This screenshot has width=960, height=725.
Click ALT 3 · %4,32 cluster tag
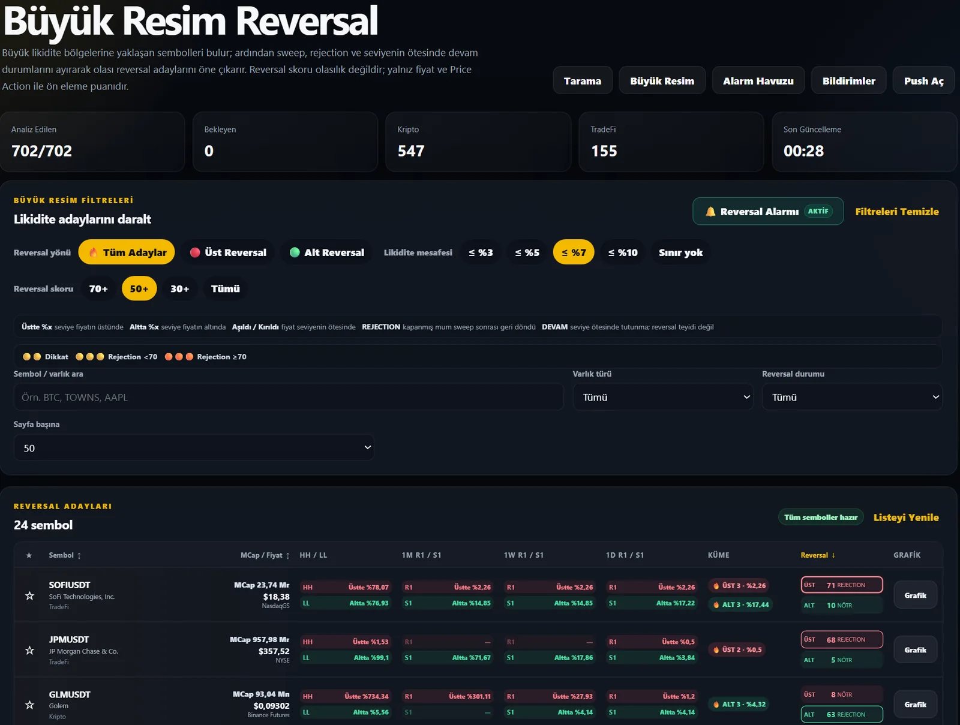click(x=739, y=704)
